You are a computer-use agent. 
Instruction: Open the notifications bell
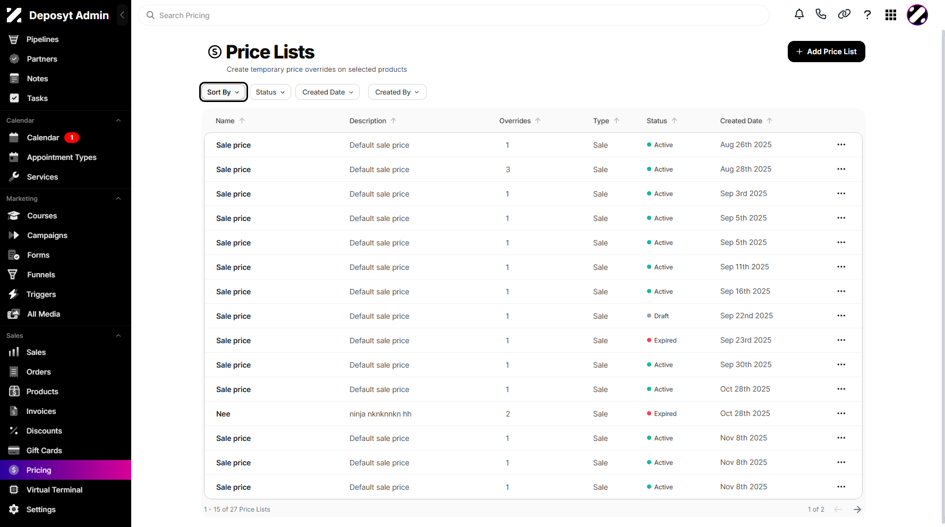pos(799,15)
